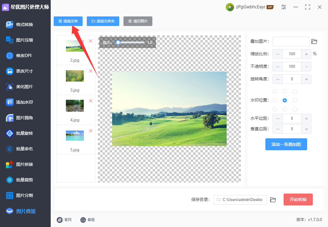Viewport: 328px width, 227px height.
Task: Open the 官网 official website link
Action: pos(64,220)
